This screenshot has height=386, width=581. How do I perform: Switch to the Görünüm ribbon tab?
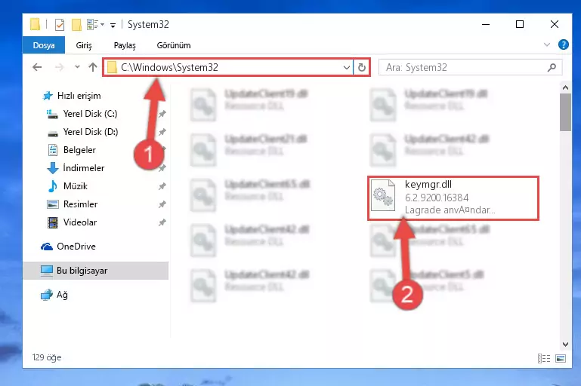[174, 45]
